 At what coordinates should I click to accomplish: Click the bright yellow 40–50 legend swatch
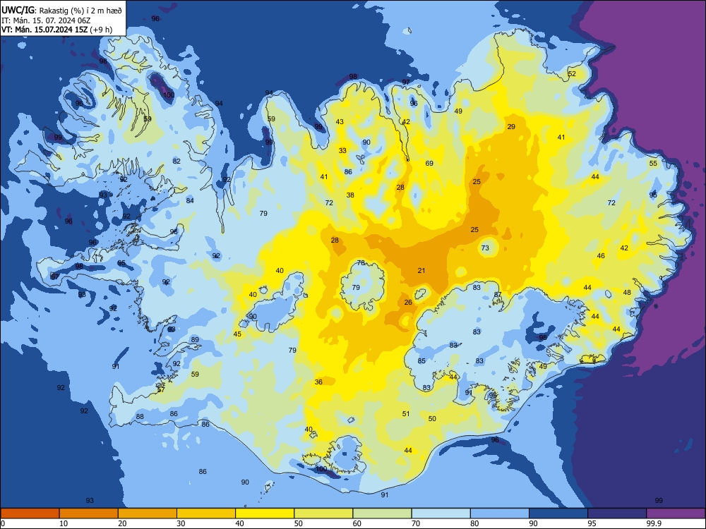point(265,513)
